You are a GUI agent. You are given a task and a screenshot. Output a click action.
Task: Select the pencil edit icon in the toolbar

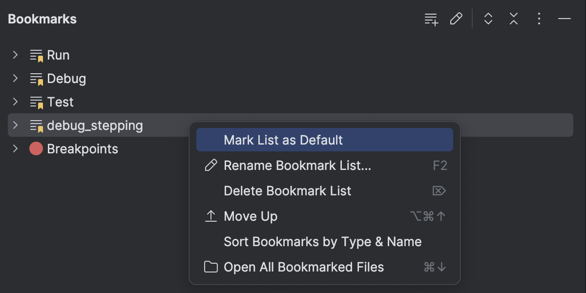tap(456, 19)
